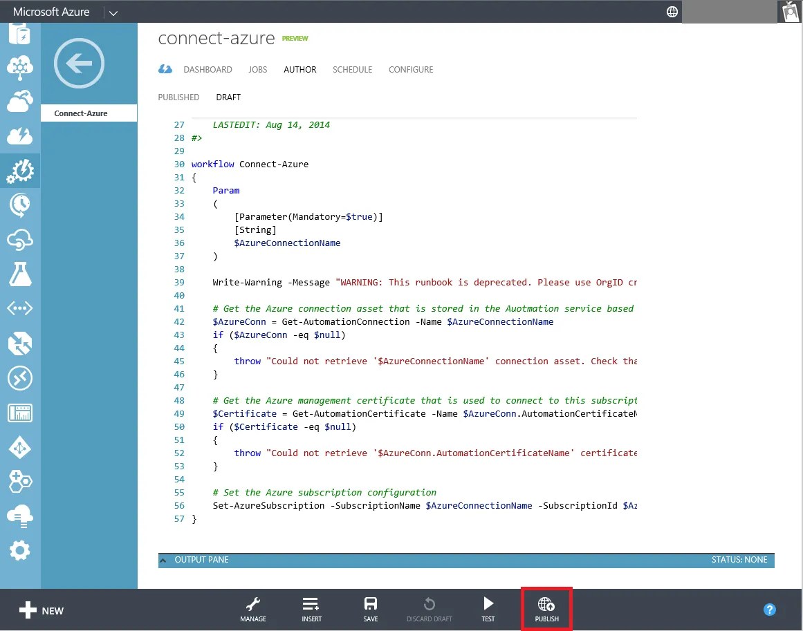Open the help question mark icon

coord(769,610)
